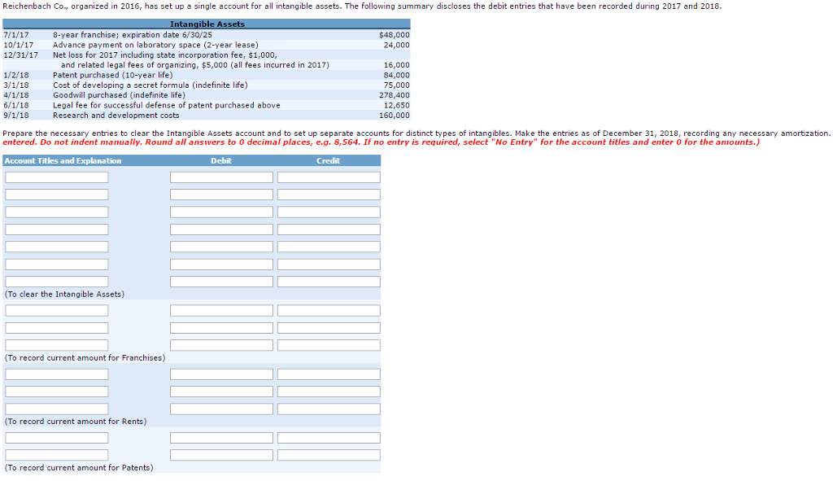Click account title field directly above 'To record current amount for Rents'
This screenshot has width=833, height=481.
tap(57, 409)
